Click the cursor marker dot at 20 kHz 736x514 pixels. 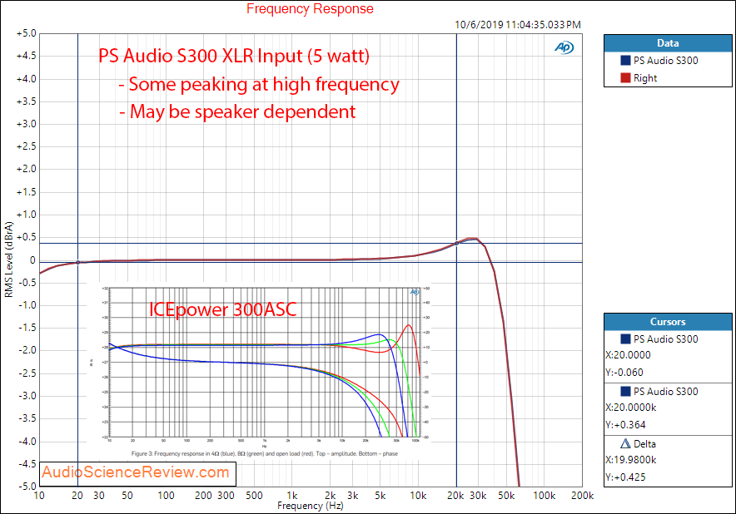click(x=457, y=244)
